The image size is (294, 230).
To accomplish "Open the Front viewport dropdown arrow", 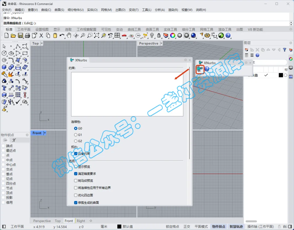I will (x=45, y=133).
